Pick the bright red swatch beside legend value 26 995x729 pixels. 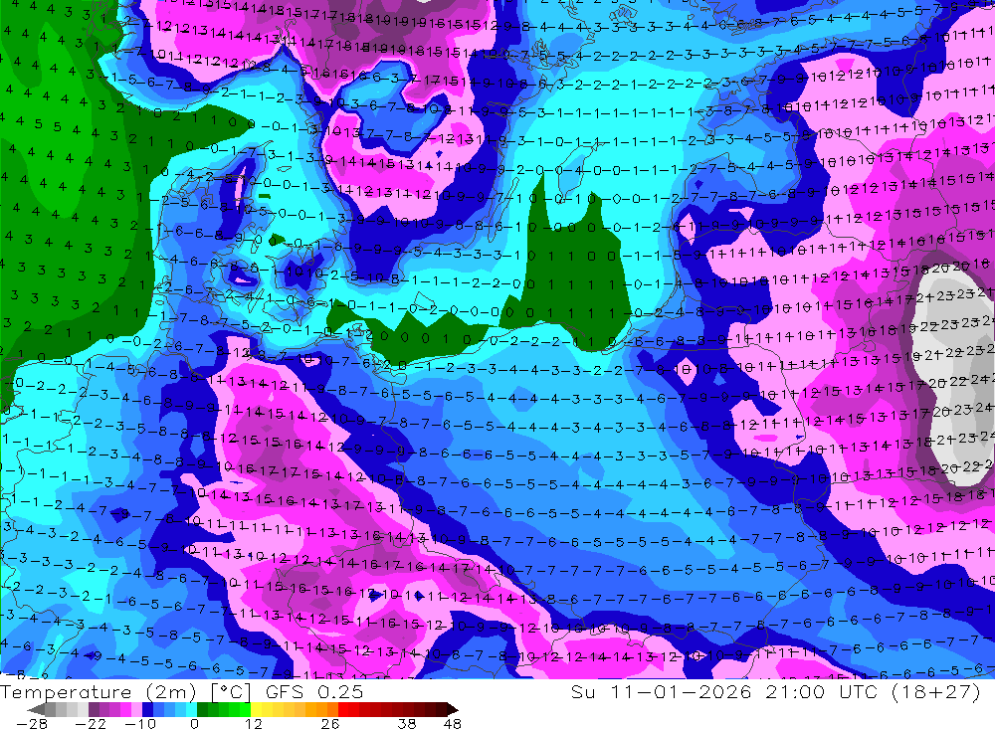coord(343,709)
